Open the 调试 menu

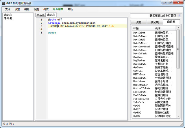46,9
